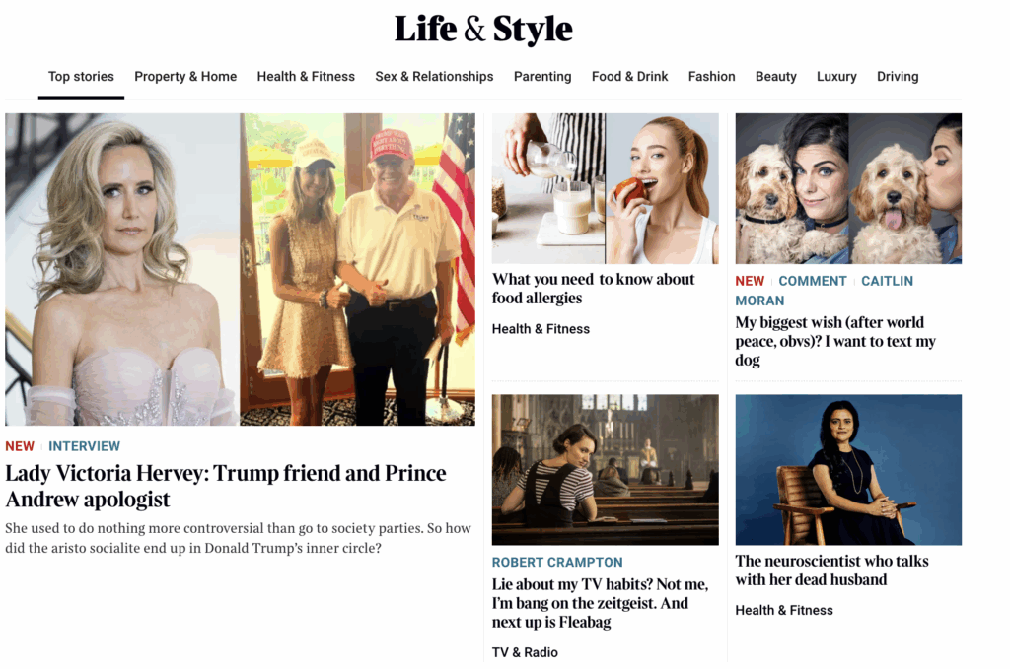Viewport: 1010px width, 669px height.
Task: Open 'What you need to know about food allergies'
Action: click(593, 289)
